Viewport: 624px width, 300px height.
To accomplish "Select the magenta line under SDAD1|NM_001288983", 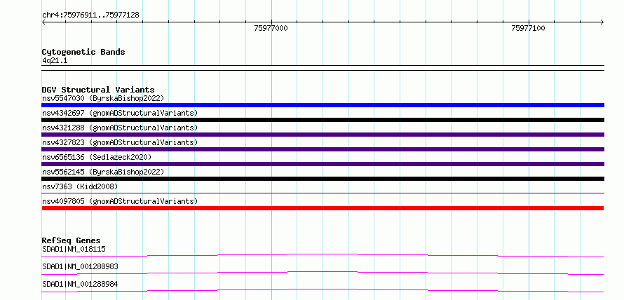I will (x=323, y=273).
